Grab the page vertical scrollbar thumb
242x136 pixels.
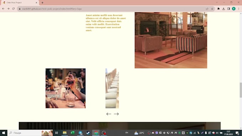[241, 90]
